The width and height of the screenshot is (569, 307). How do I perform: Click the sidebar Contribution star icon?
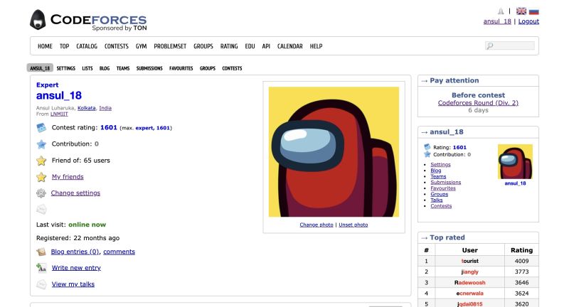pyautogui.click(x=427, y=154)
